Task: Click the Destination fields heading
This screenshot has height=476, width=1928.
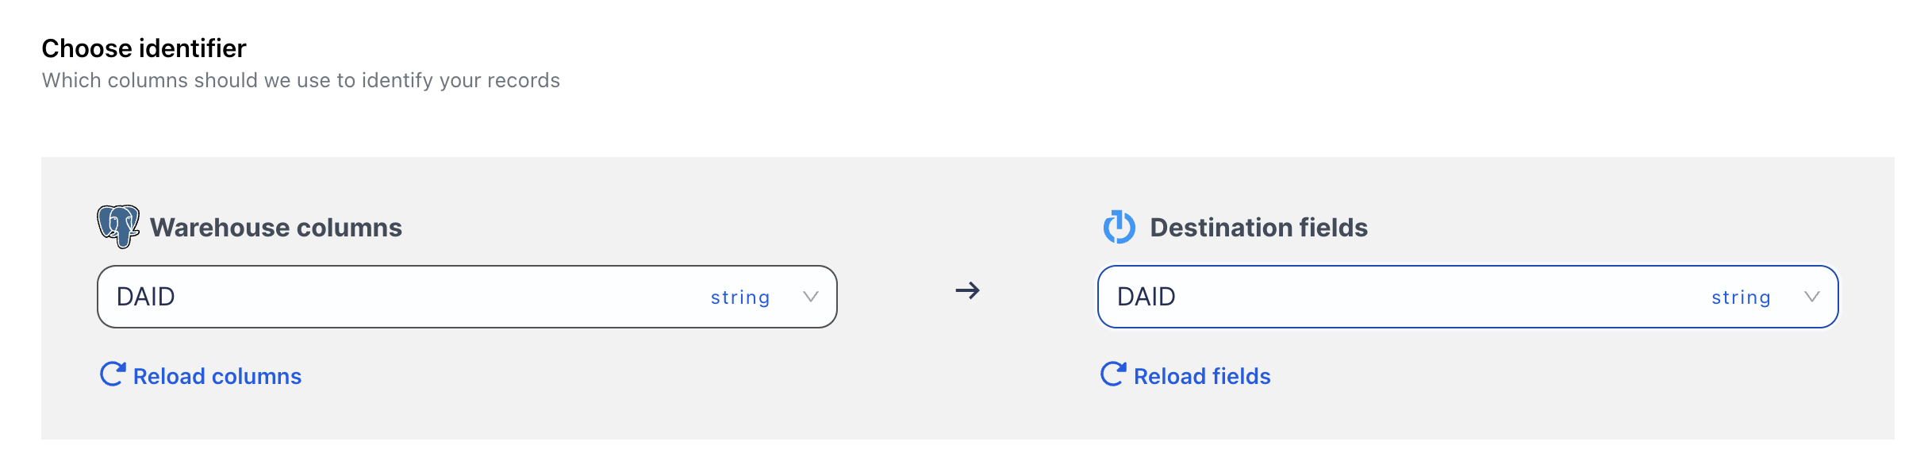Action: coord(1258,228)
